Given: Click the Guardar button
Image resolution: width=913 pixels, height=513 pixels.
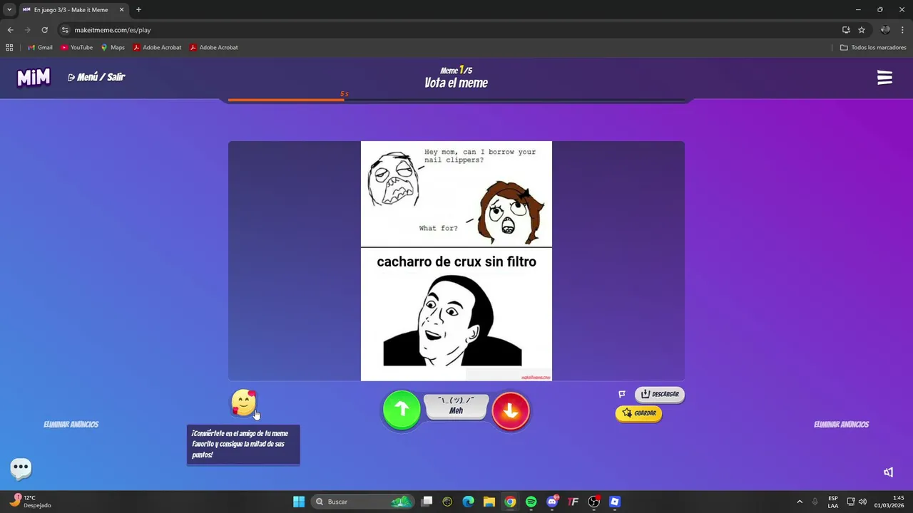Looking at the screenshot, I should [639, 413].
